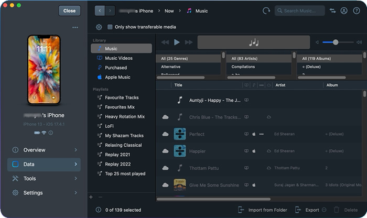Skip to next track
This screenshot has height=218, width=367.
coord(189,42)
